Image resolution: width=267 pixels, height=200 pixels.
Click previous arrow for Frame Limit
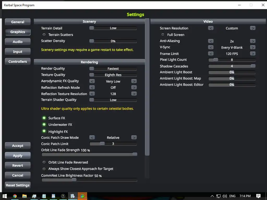[211, 54]
